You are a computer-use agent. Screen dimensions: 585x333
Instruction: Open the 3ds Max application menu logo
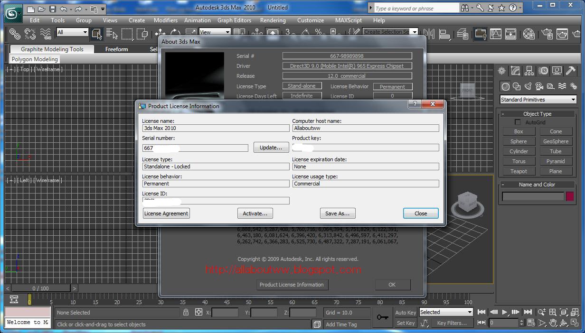pos(12,14)
